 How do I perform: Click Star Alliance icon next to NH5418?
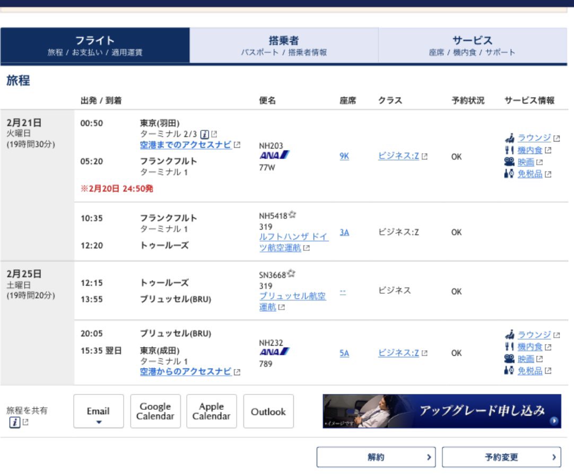[x=292, y=215]
